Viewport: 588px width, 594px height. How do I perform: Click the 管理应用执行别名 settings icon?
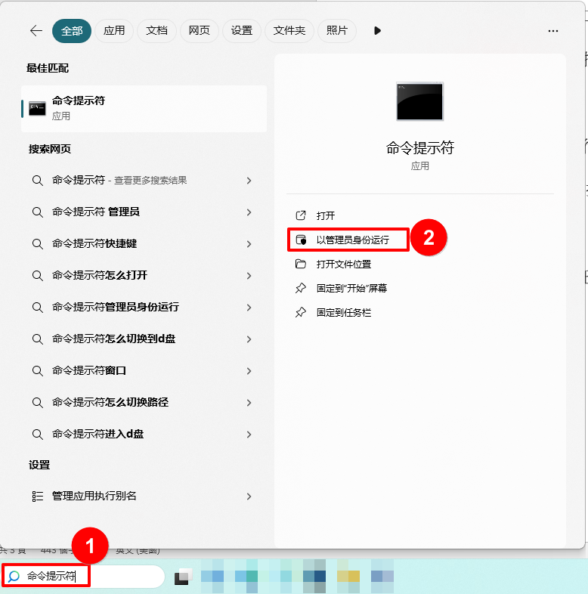(37, 497)
